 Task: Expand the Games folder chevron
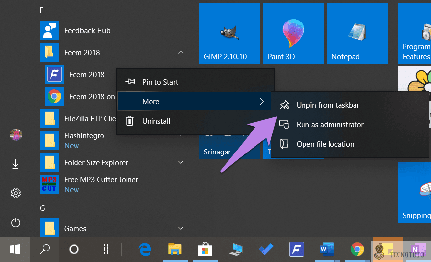(181, 228)
